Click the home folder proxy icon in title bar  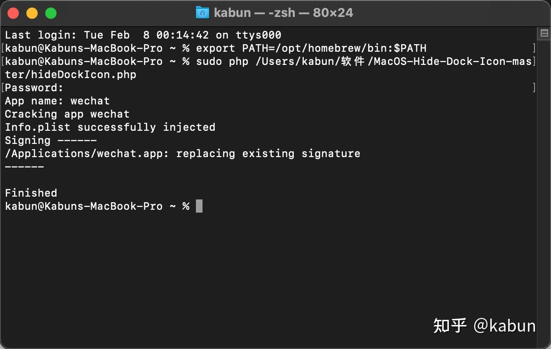pyautogui.click(x=202, y=13)
